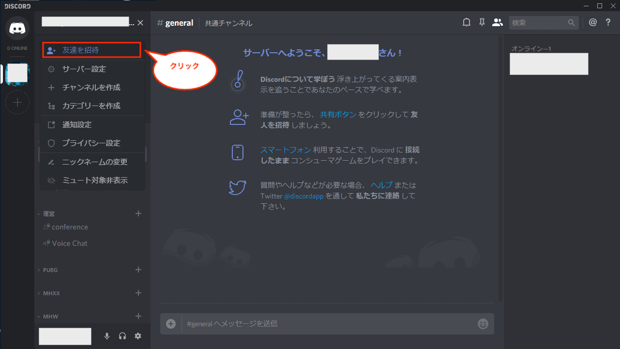
Task: Click the Discordについて学ぼう text
Action: point(298,79)
